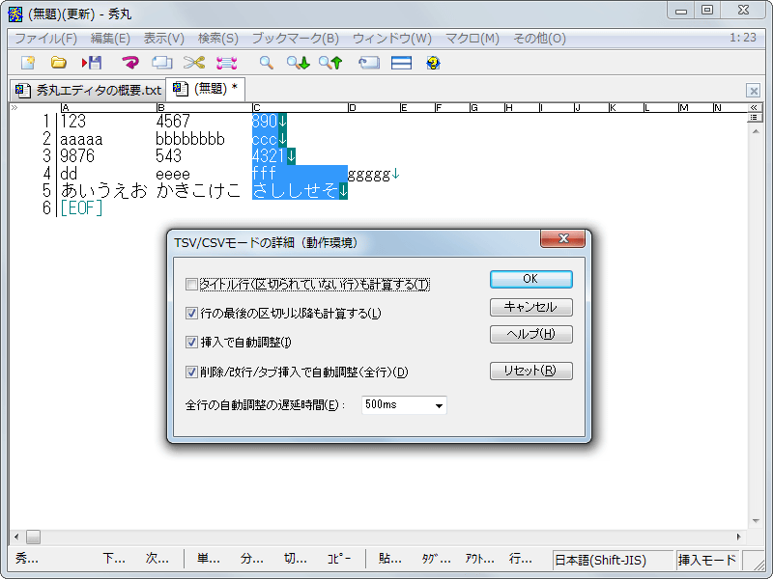Click the ﾀｸﾞ... function key button
This screenshot has width=773, height=579.
click(x=437, y=559)
